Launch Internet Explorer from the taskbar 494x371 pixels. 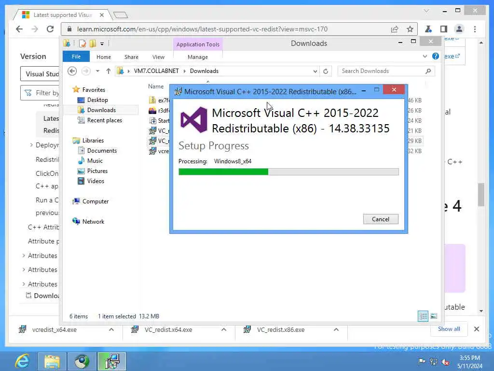coord(22,361)
